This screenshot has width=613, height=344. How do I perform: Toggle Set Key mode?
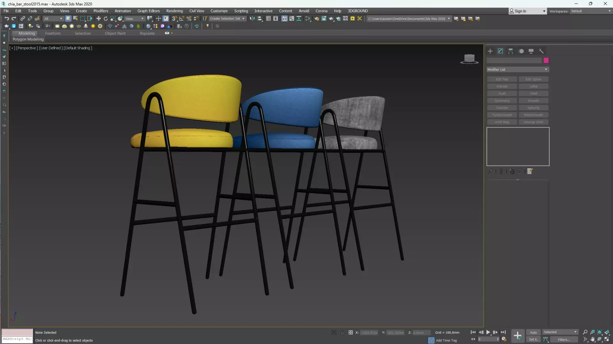(533, 339)
